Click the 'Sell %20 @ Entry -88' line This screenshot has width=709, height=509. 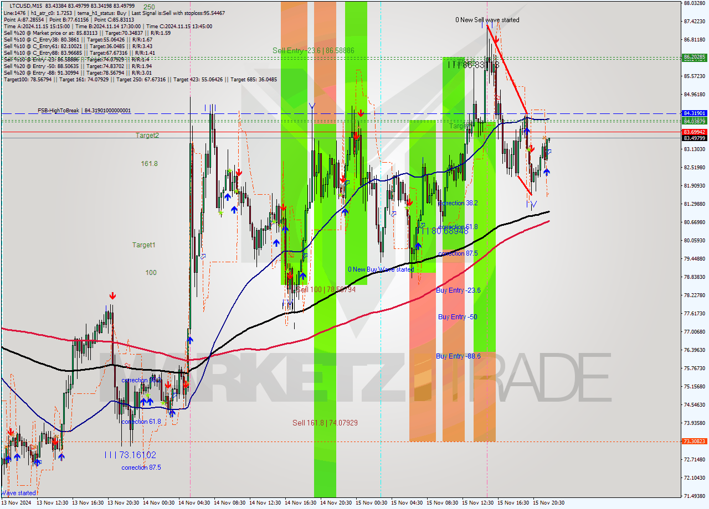[x=78, y=73]
